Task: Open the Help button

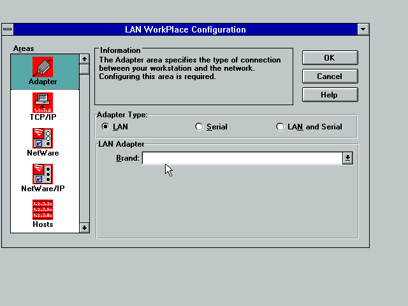Action: pos(330,95)
